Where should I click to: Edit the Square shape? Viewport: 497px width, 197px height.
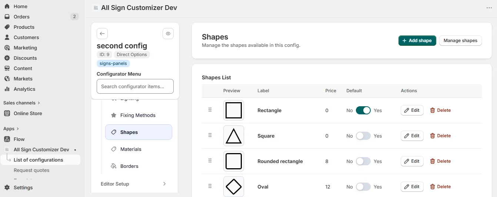[x=412, y=136]
